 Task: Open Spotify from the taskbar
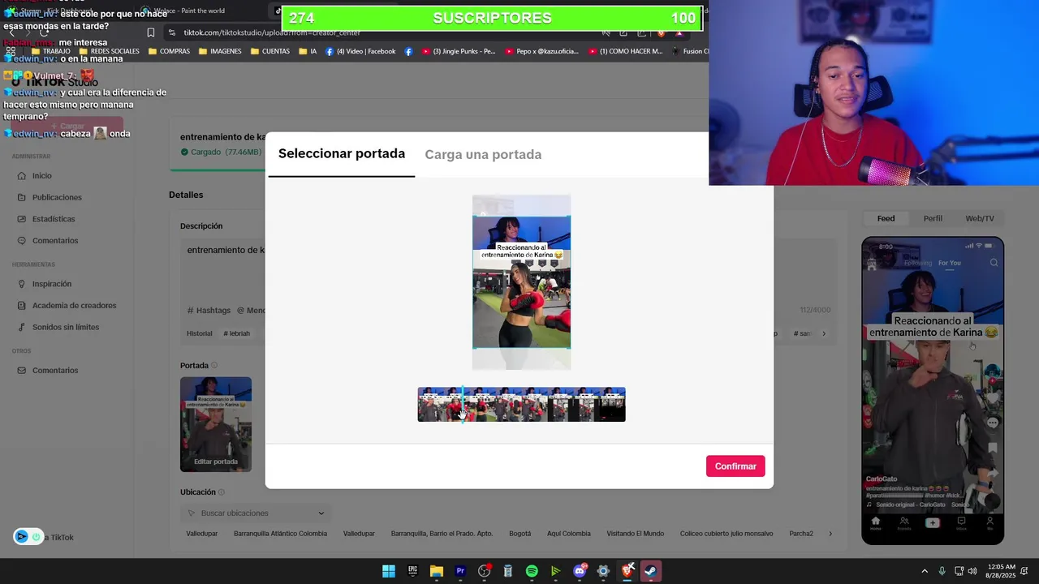tap(532, 571)
